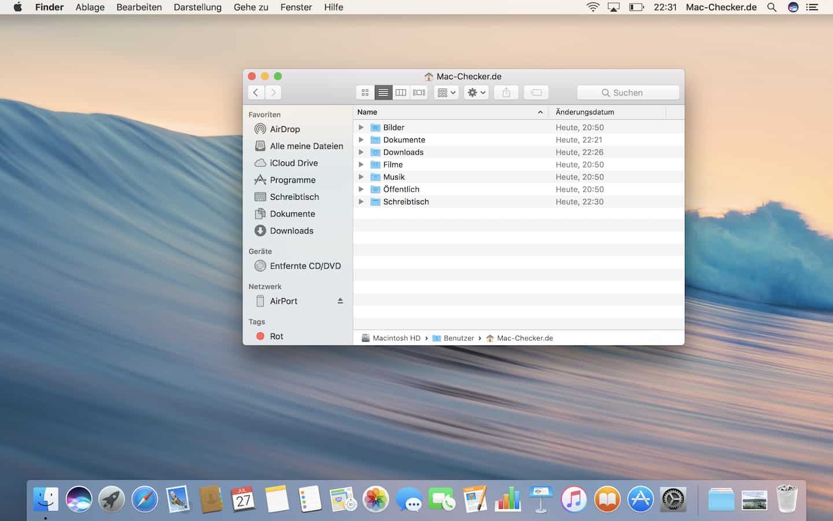
Task: Select the Musik folder name
Action: pos(394,177)
